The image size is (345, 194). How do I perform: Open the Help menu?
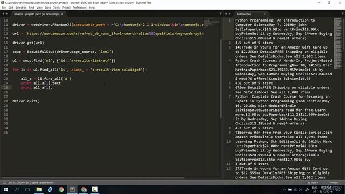(92, 8)
